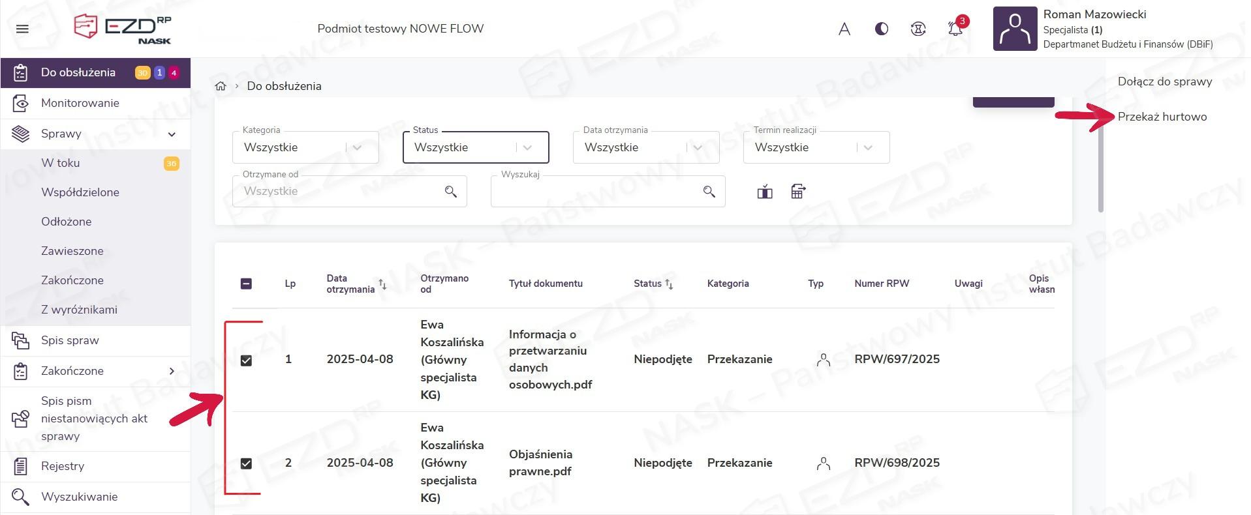Open the Kategoria dropdown
The image size is (1251, 515).
point(305,147)
